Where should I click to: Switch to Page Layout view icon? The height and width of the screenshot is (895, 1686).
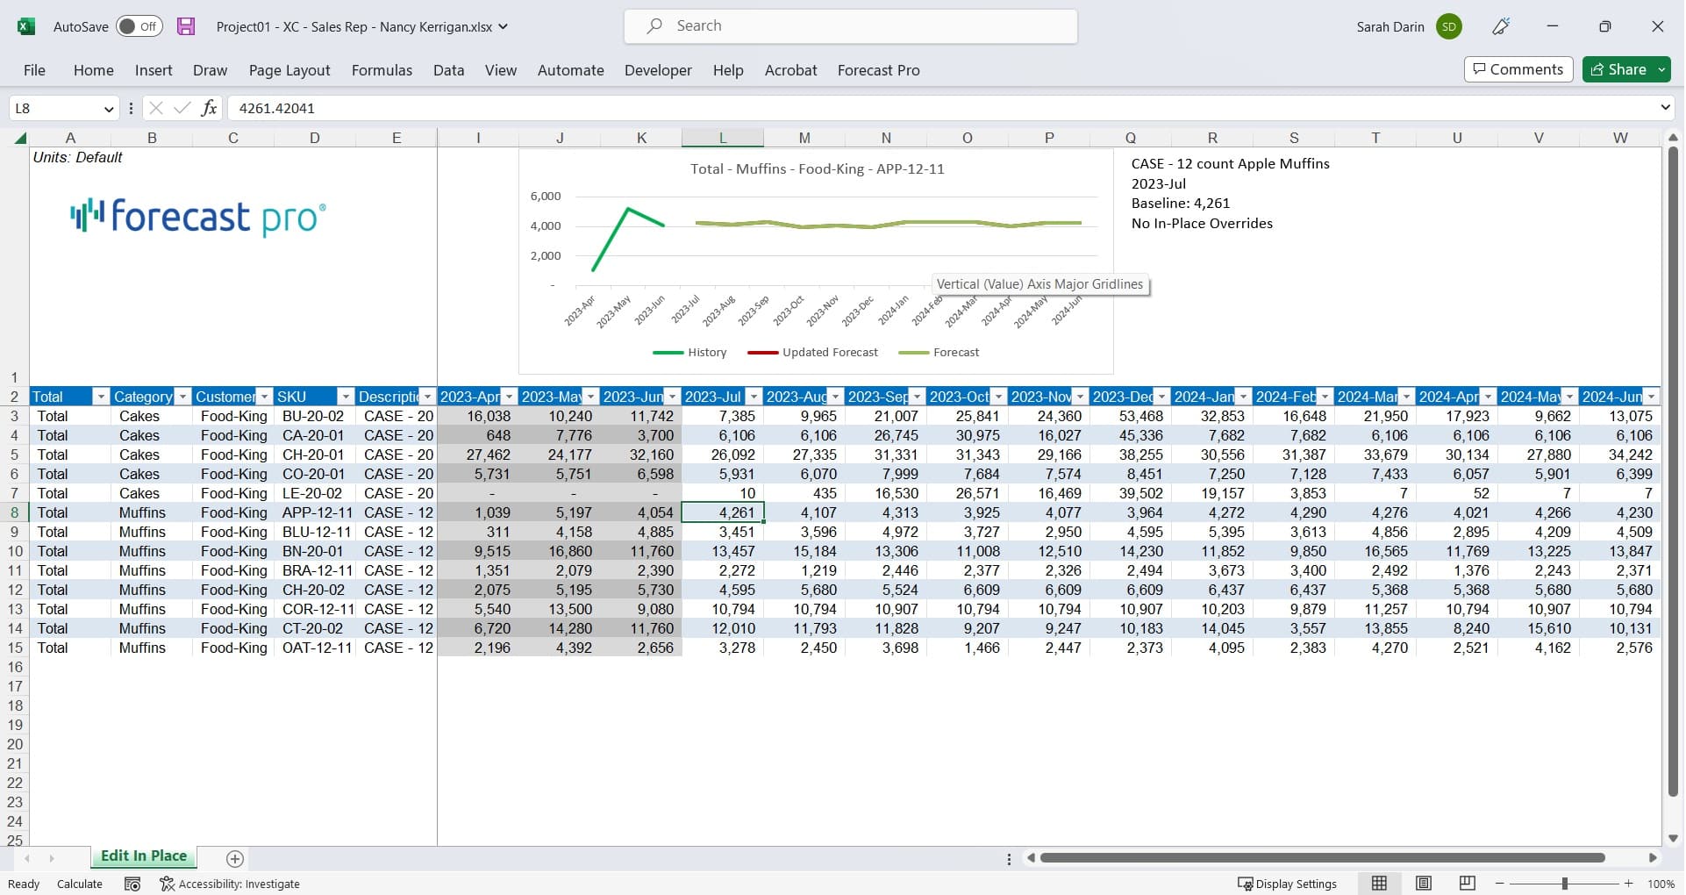coord(1424,884)
